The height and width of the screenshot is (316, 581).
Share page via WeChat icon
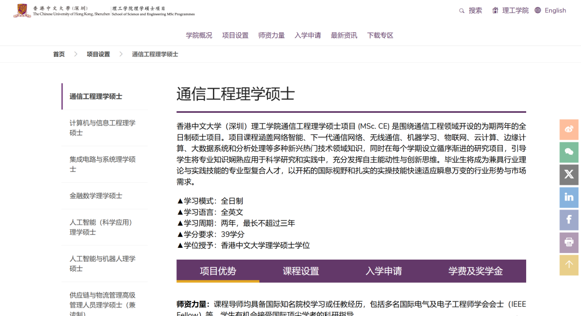point(569,152)
